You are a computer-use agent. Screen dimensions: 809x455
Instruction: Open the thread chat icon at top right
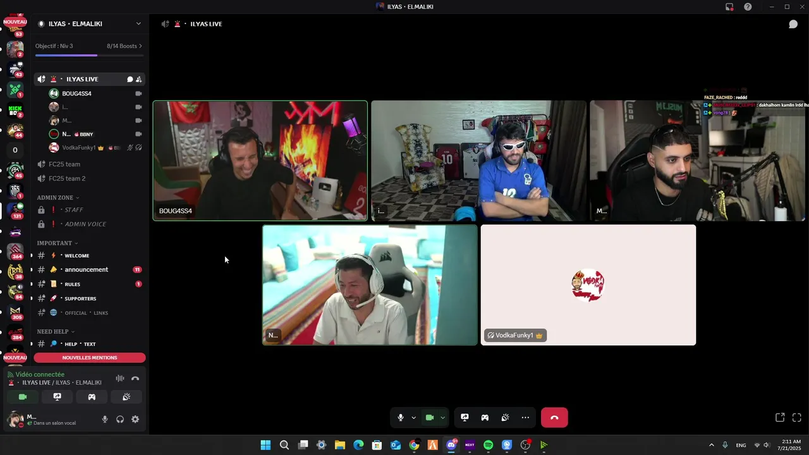click(793, 24)
